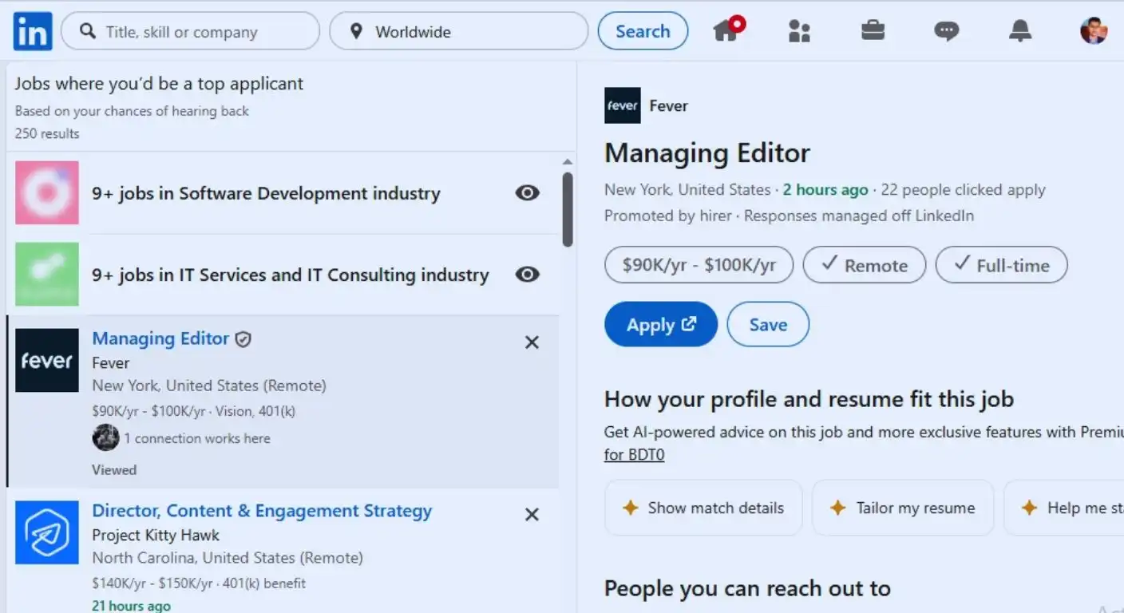1124x613 pixels.
Task: Click the LinkedIn home logo
Action: coord(31,30)
